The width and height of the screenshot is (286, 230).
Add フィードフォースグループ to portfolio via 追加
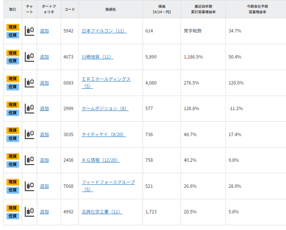point(44,186)
